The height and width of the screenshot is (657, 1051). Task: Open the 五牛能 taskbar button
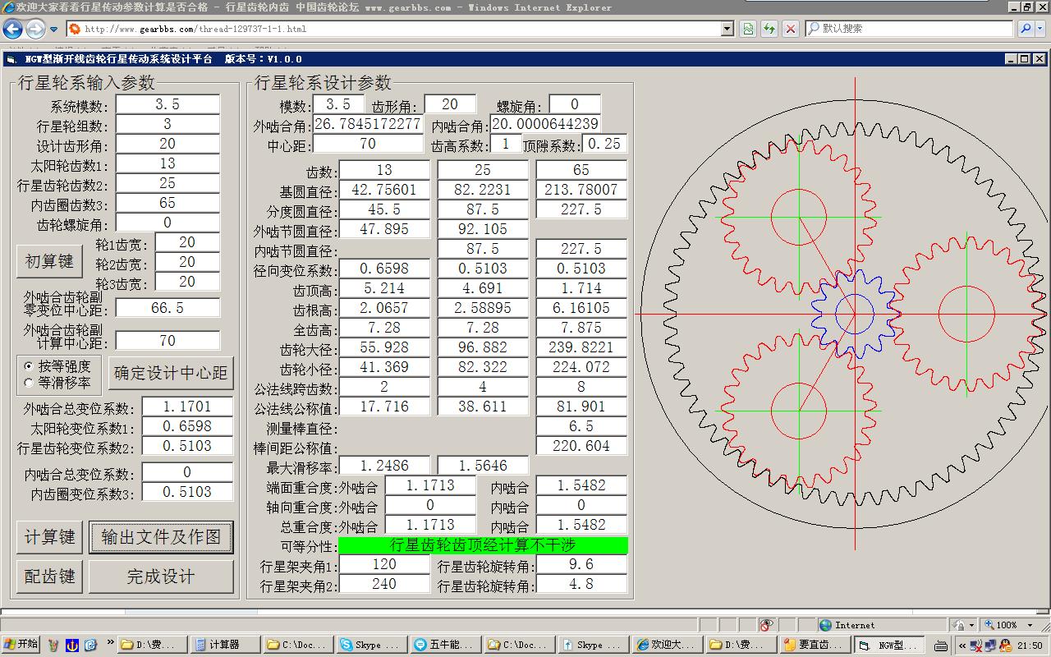coord(444,645)
